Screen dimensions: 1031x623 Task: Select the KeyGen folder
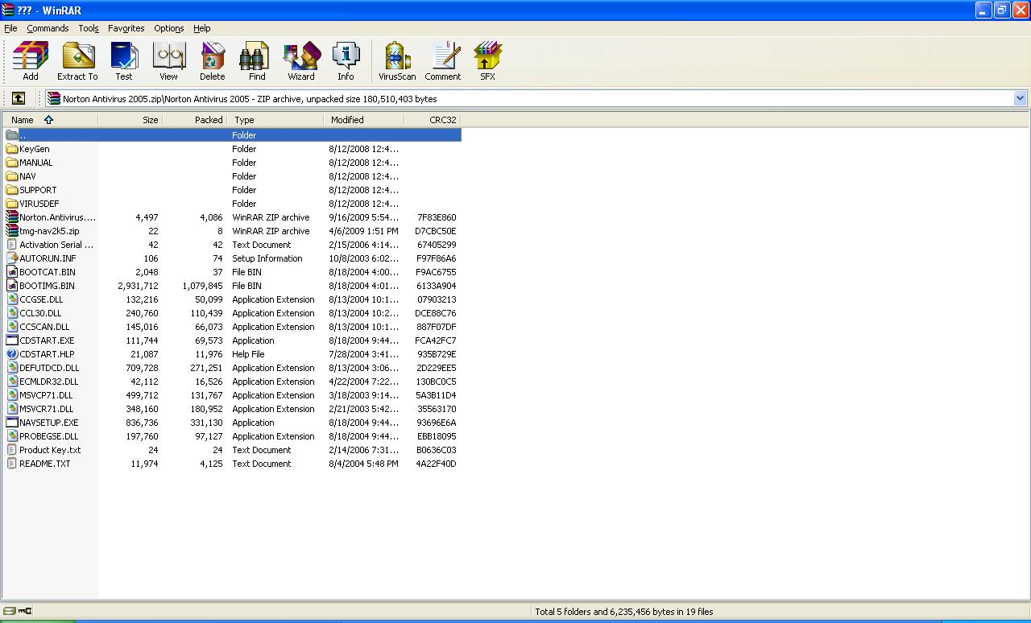(x=35, y=149)
